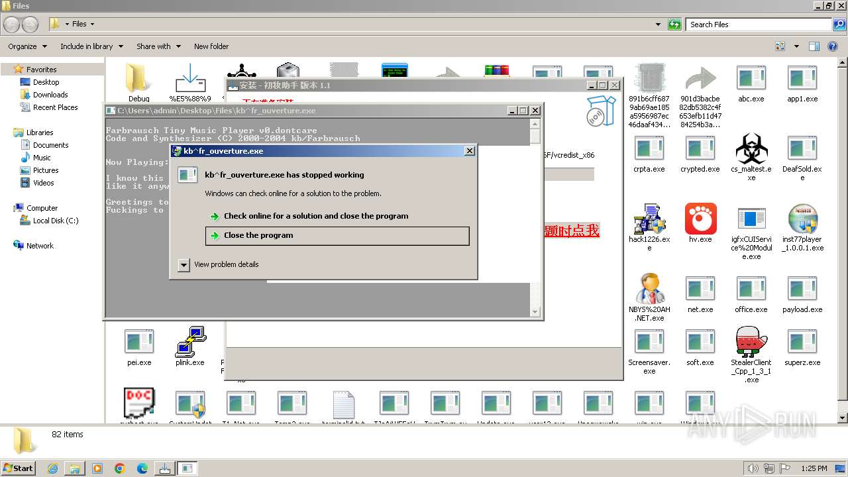Select office.exe file icon

coord(751,295)
